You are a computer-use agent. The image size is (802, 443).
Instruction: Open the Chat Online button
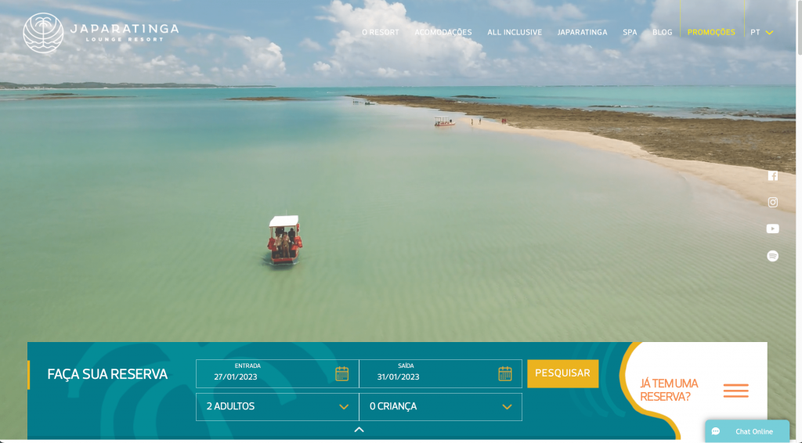pyautogui.click(x=747, y=431)
